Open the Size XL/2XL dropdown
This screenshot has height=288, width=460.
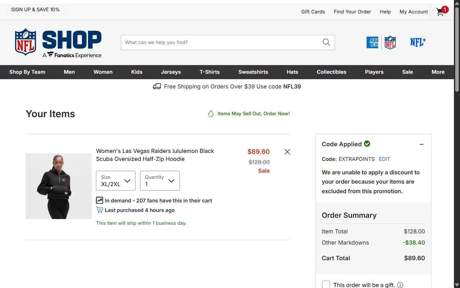click(x=116, y=181)
